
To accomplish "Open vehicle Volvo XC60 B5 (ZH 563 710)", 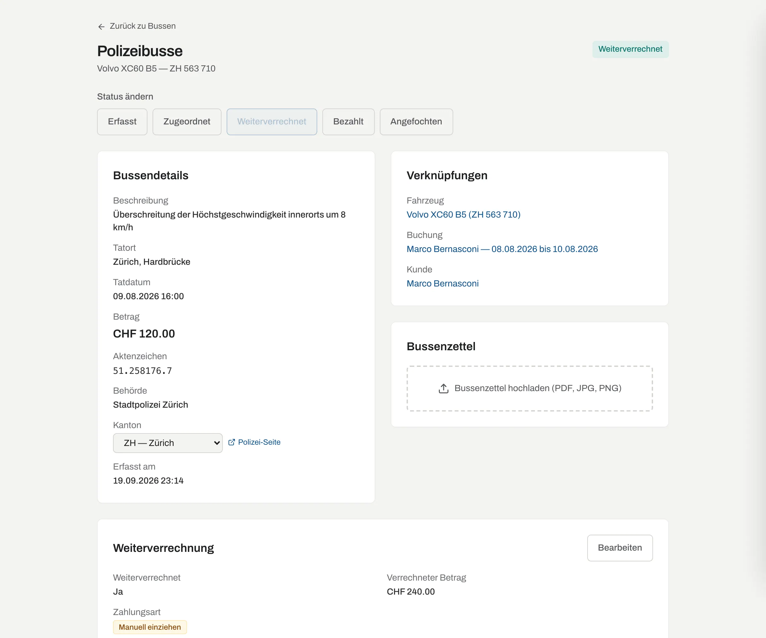I will (x=463, y=215).
